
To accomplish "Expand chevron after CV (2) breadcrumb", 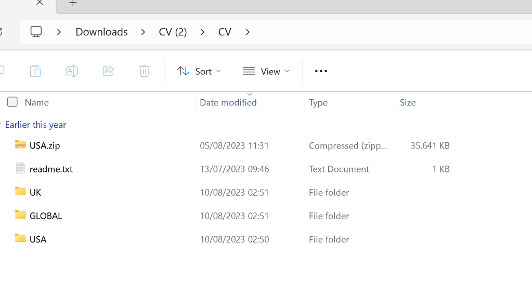I will [x=202, y=32].
